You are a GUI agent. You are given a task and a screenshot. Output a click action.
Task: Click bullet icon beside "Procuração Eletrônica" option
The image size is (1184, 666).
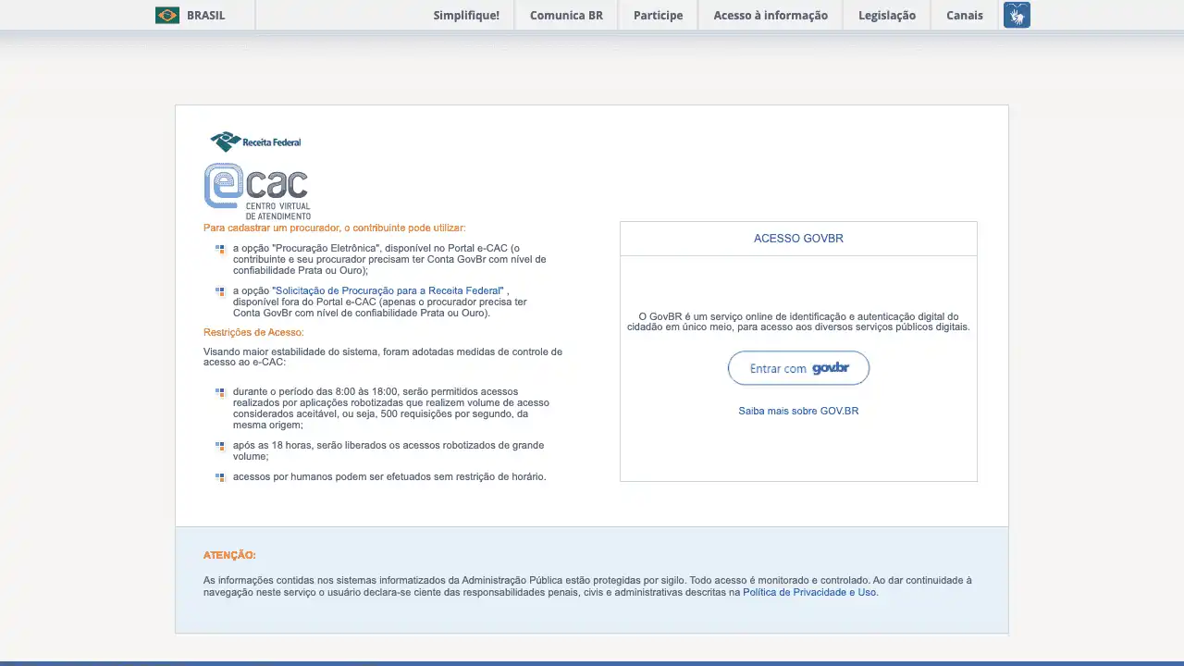[x=220, y=249]
